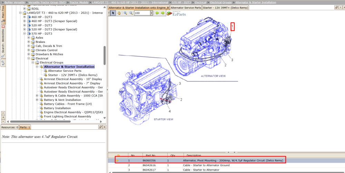Expand the RDSL tree node
Image resolution: width=345 pixels, height=173 pixels.
point(24,9)
